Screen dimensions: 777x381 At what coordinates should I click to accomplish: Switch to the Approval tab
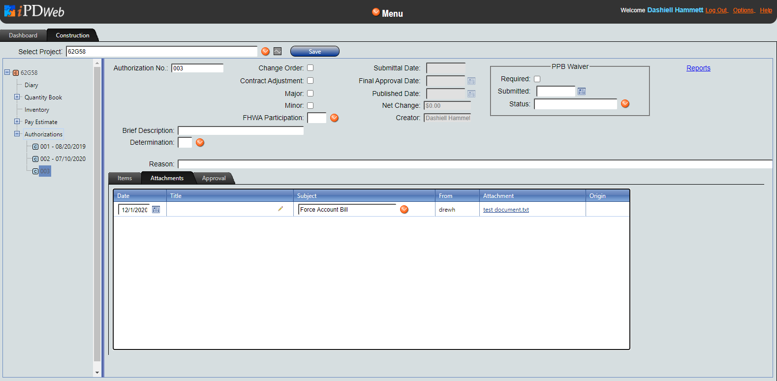click(x=214, y=178)
